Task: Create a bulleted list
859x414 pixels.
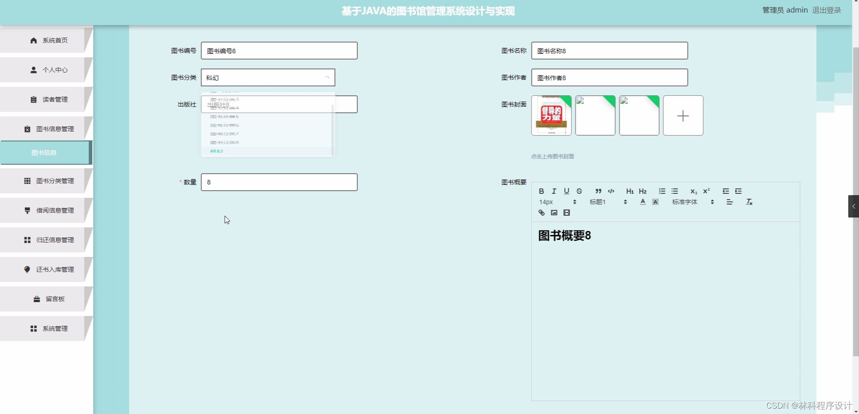Action: coord(675,191)
